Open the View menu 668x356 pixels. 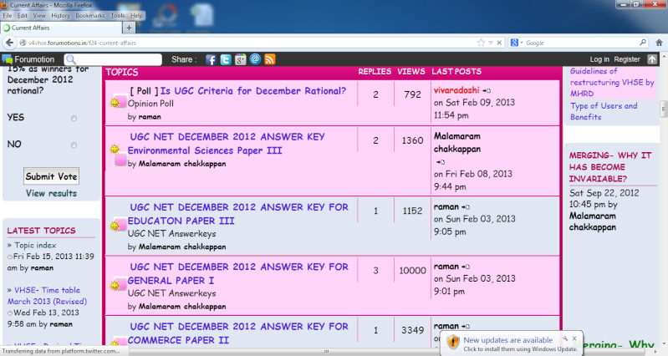38,15
